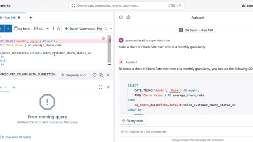Screen dimensions: 253x142
Task: Click the Assistant sparkle icon in the editor
Action: (x=104, y=38)
